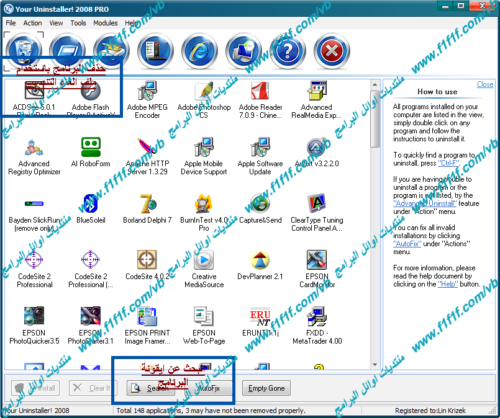
Task: Open the blue question mark help icon
Action: (288, 51)
